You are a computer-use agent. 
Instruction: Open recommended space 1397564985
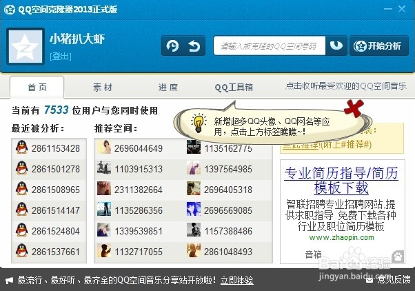coord(228,169)
